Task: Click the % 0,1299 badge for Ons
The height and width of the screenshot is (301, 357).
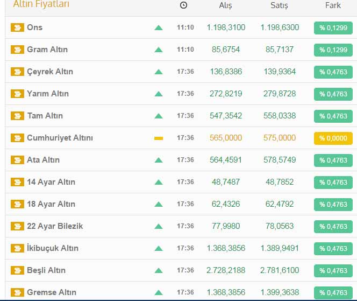Action: [333, 28]
